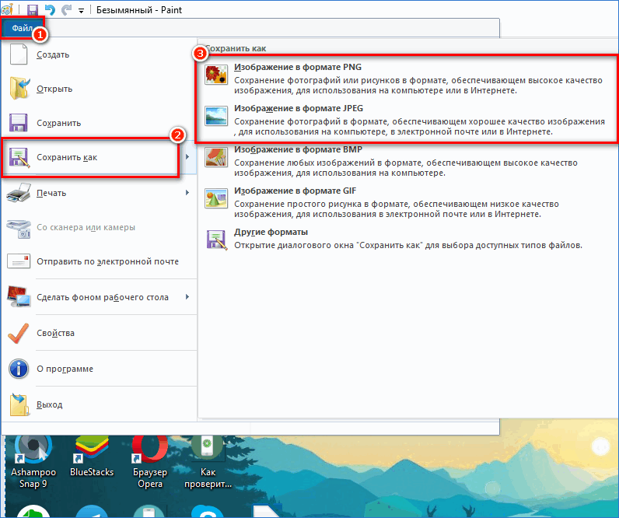
Task: Open the Ashampoo Snap 9 desktop shortcut
Action: tap(33, 461)
